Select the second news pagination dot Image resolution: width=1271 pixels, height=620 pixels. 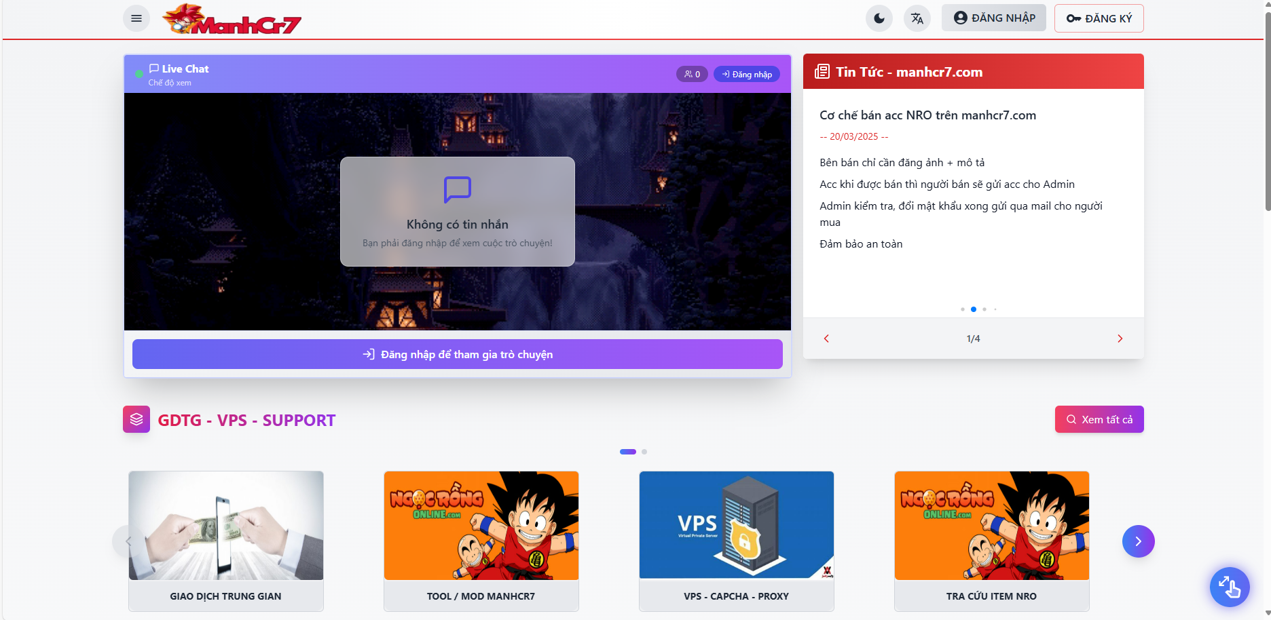pyautogui.click(x=974, y=309)
